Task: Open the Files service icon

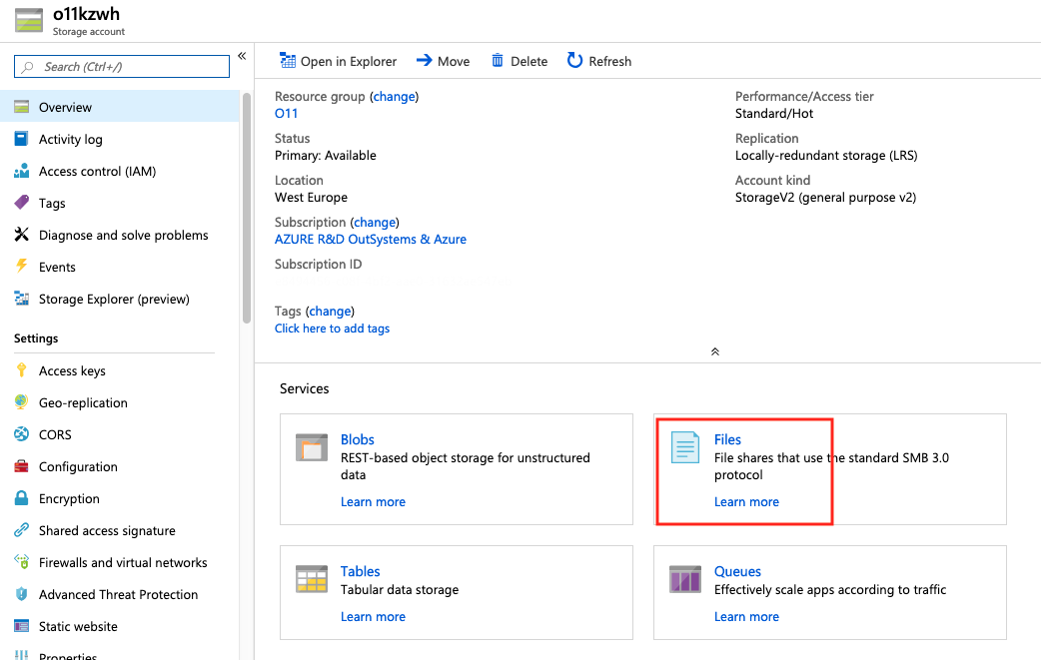Action: (x=684, y=448)
